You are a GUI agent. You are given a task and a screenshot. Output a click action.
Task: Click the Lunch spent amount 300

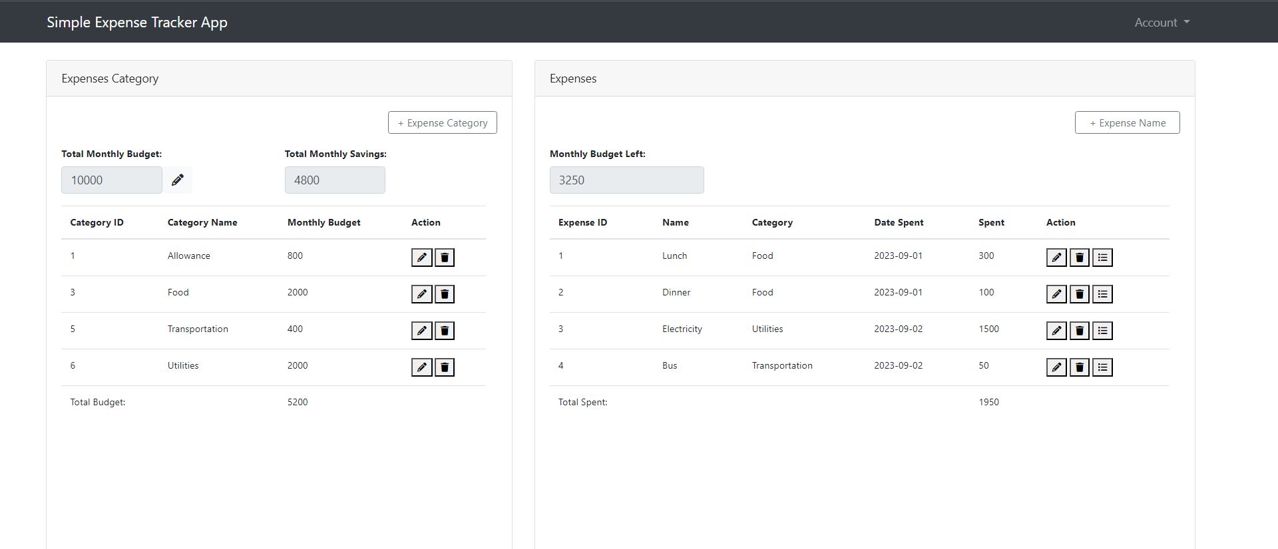tap(986, 256)
